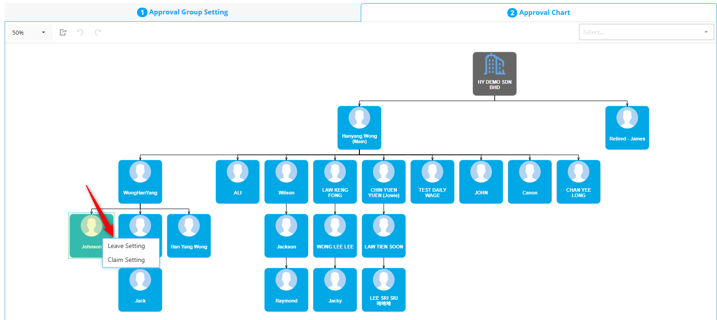Select the HY DEMO SDN BHD company node

[495, 74]
